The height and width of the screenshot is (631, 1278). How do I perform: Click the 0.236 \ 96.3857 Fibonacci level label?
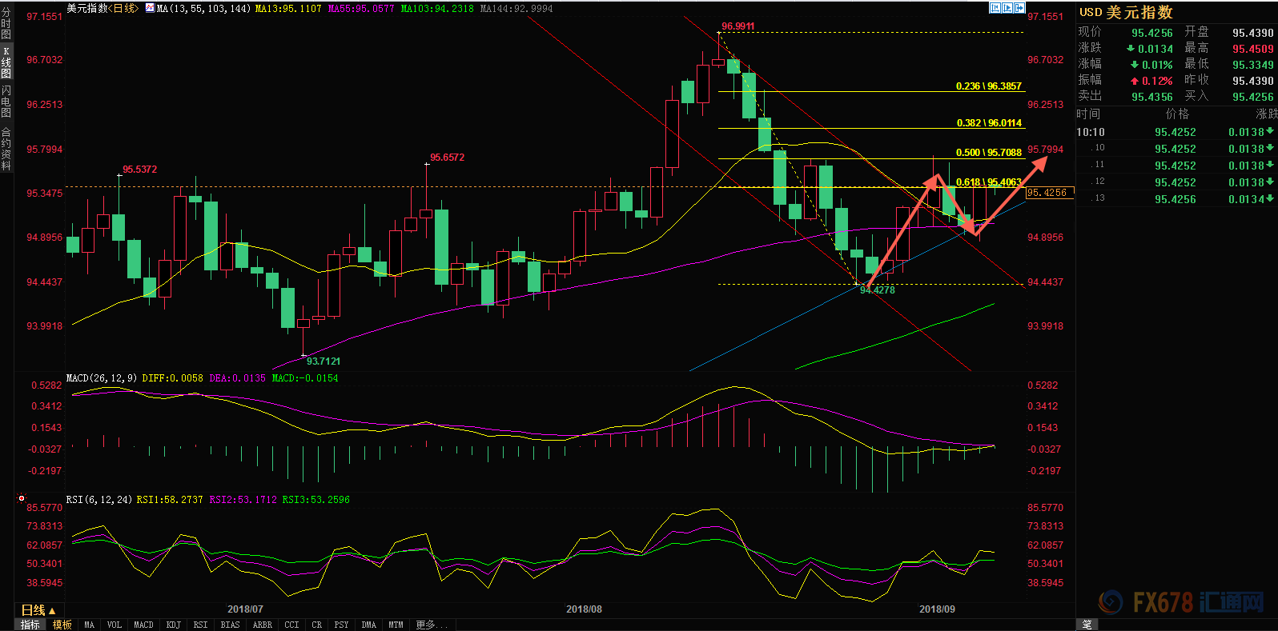[988, 86]
